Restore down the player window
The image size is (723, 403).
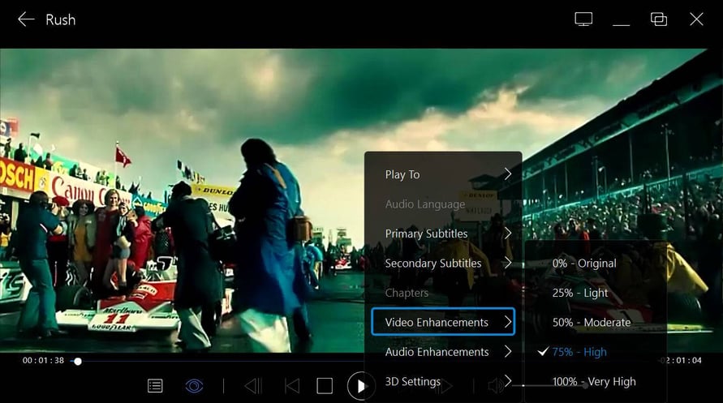(658, 19)
